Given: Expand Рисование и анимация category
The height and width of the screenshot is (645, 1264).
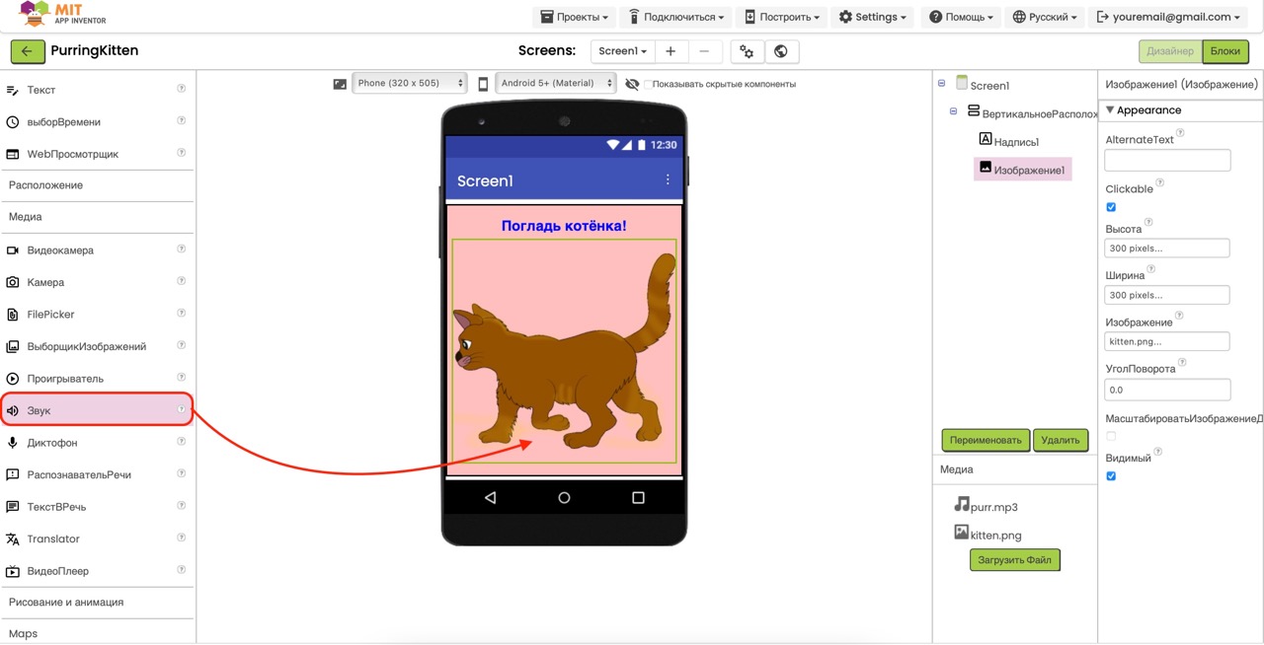Looking at the screenshot, I should [x=97, y=603].
